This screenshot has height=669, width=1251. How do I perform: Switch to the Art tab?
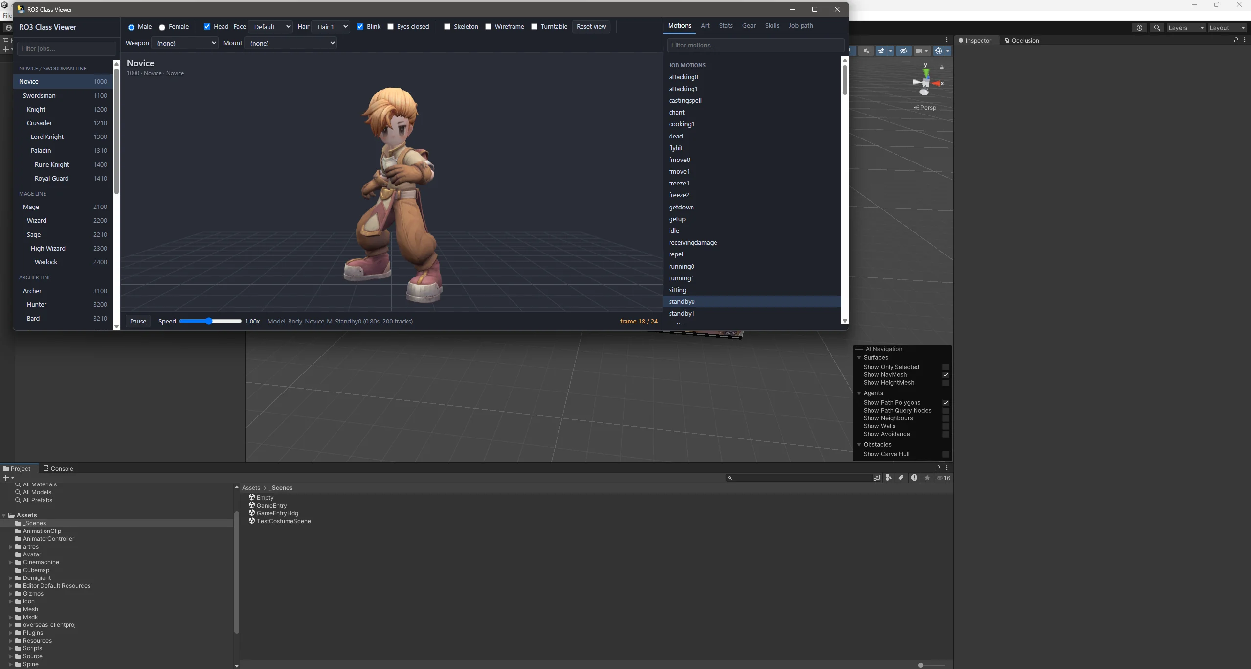pos(705,26)
